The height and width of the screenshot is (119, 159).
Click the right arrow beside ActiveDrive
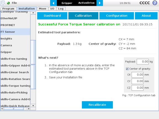[x=100, y=3]
